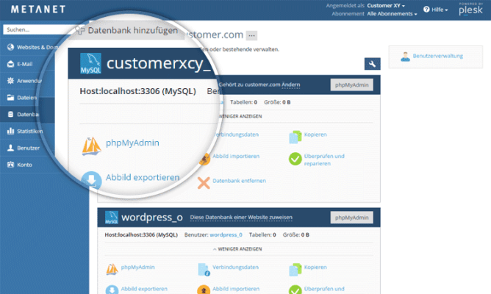Collapse wordpress_o details via Weniger Anzeigen

238,249
